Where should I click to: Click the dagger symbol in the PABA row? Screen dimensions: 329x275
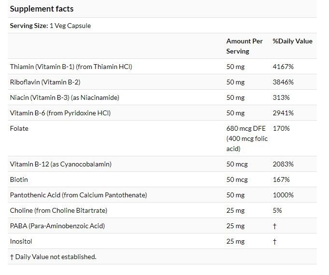(274, 226)
